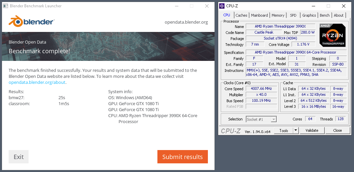Click the Core Speed value '4007.66 MHz'
This screenshot has width=354, height=172.
(x=261, y=88)
